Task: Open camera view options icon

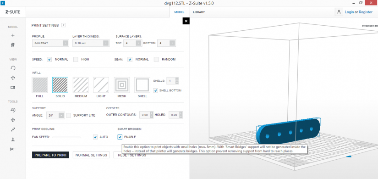Action: 13,87
